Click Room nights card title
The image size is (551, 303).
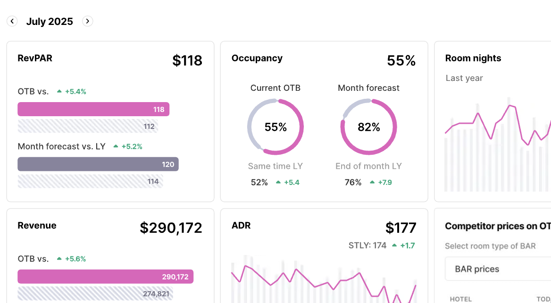[x=473, y=58]
